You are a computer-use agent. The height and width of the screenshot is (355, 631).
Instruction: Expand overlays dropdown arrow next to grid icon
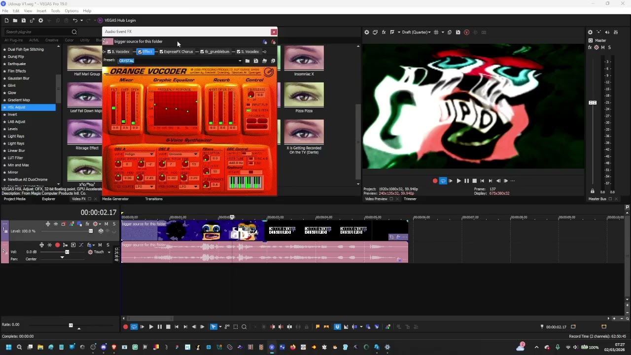click(x=443, y=32)
